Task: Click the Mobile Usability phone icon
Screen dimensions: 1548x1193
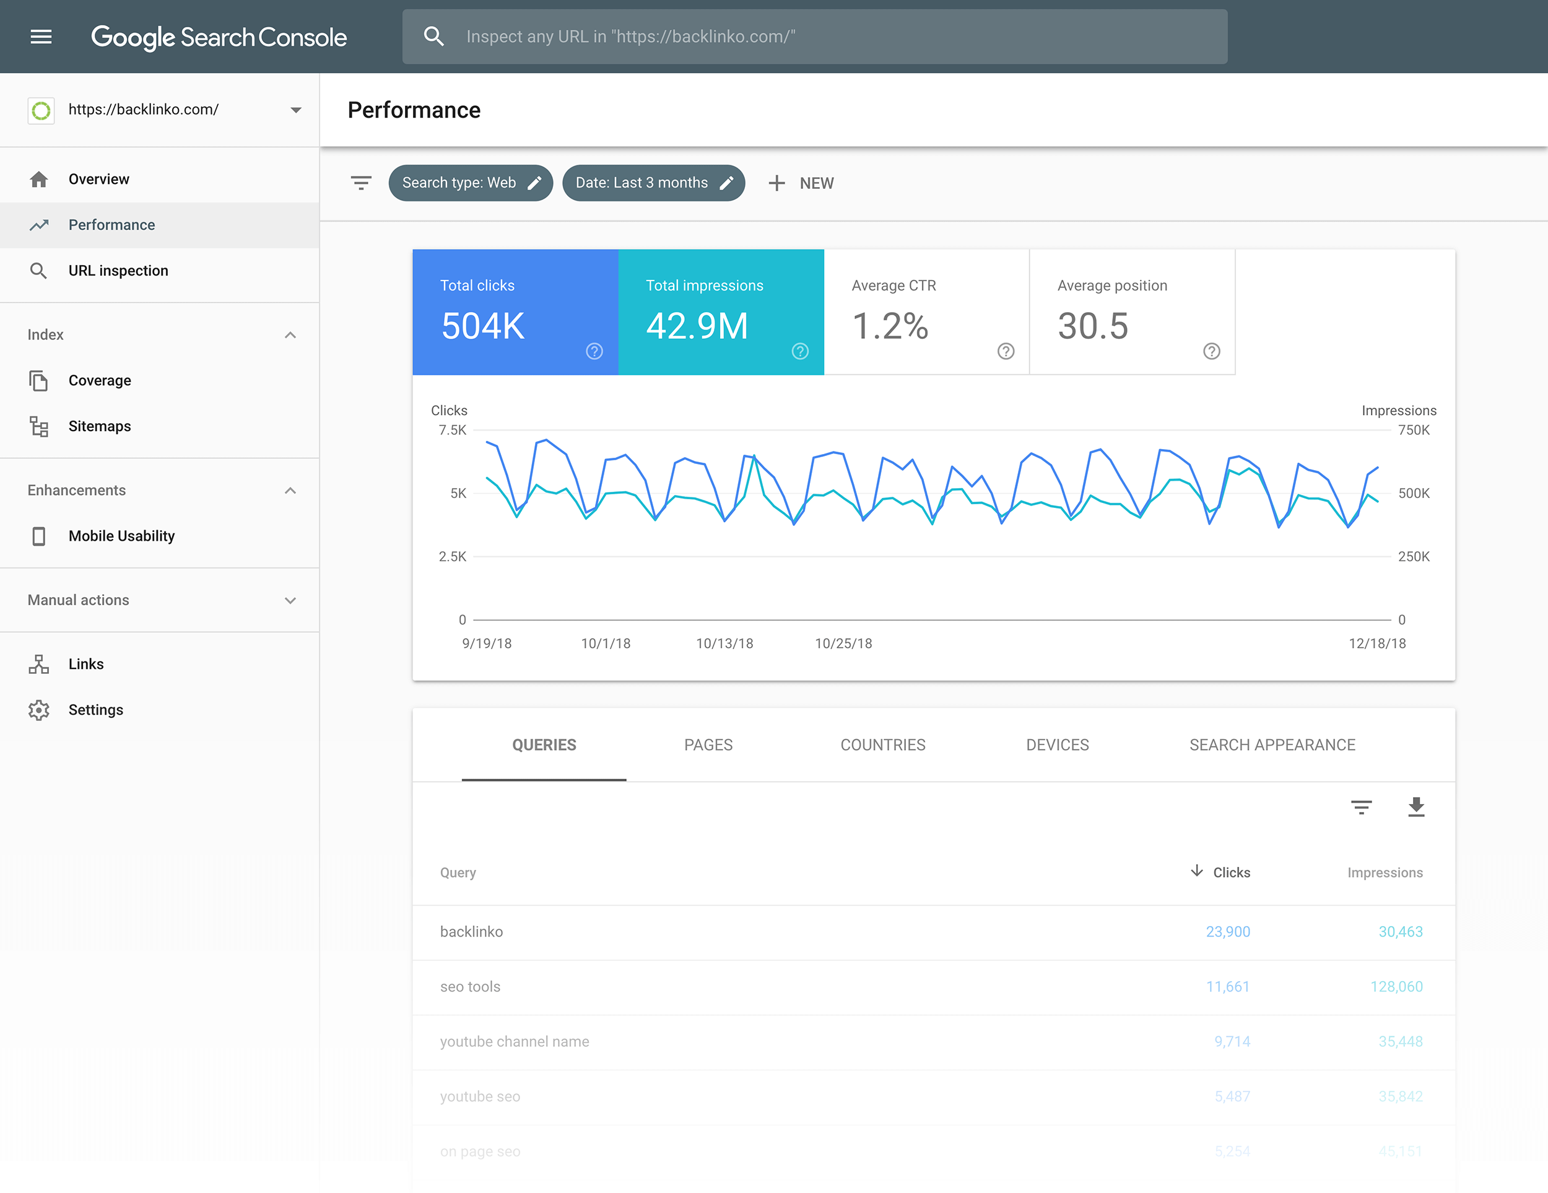Action: tap(39, 536)
